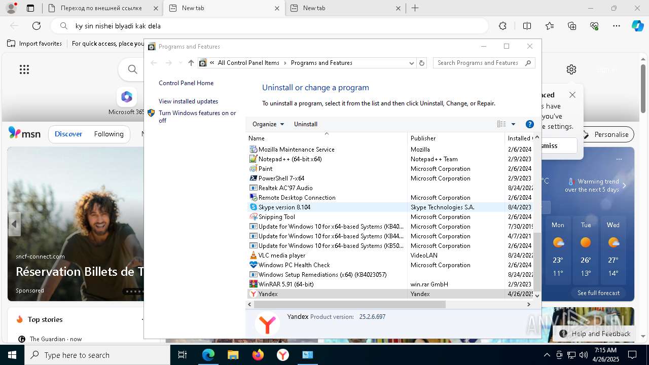The height and width of the screenshot is (365, 649).
Task: Open Edge Copilot icon in toolbar
Action: (x=637, y=26)
